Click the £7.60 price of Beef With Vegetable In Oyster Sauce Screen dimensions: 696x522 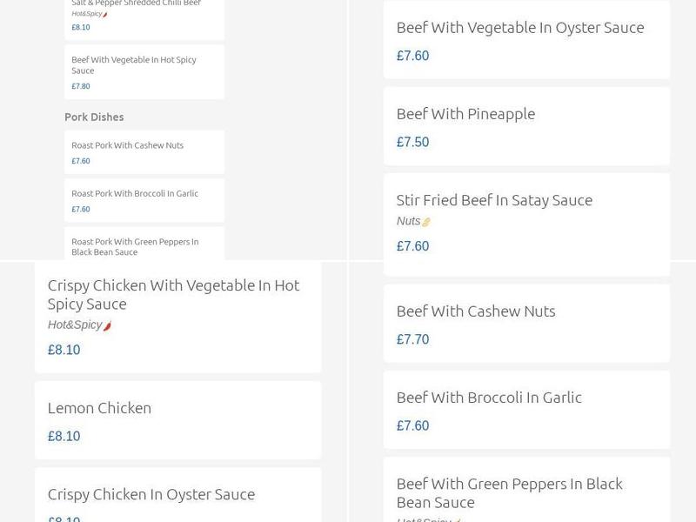click(x=412, y=55)
